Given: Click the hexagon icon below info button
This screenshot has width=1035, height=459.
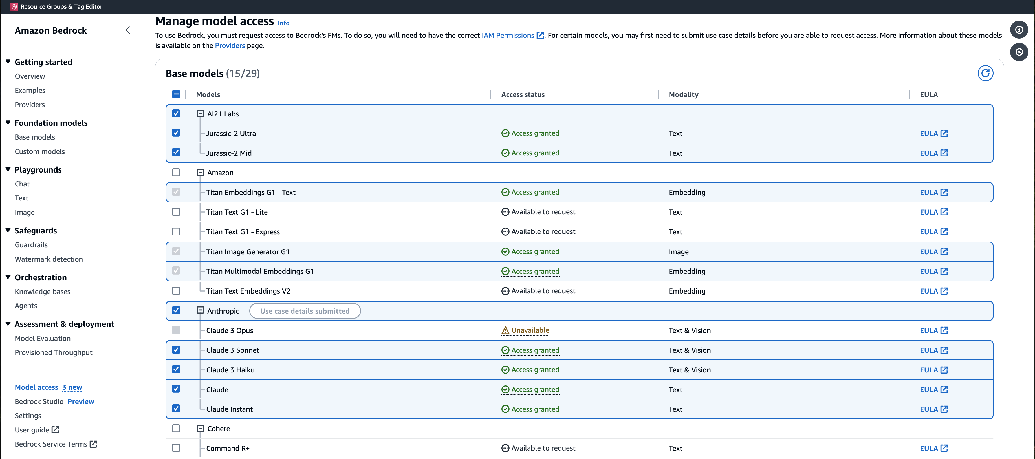Looking at the screenshot, I should click(1019, 52).
